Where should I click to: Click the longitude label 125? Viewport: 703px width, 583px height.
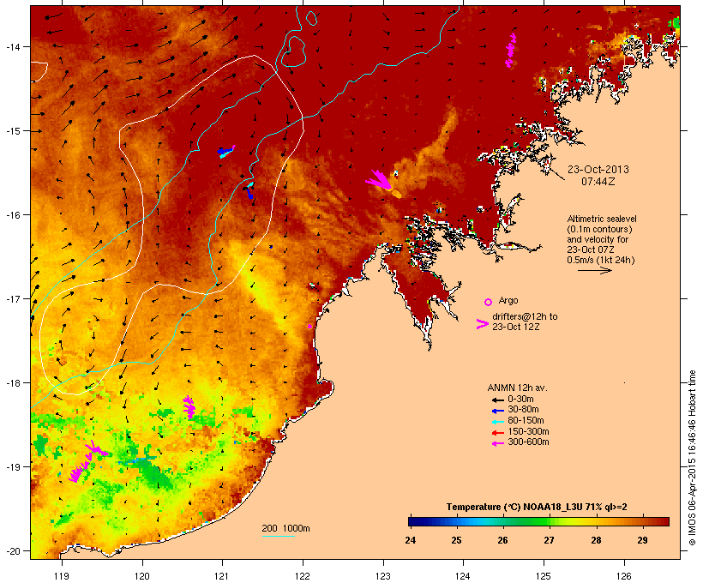click(x=544, y=576)
